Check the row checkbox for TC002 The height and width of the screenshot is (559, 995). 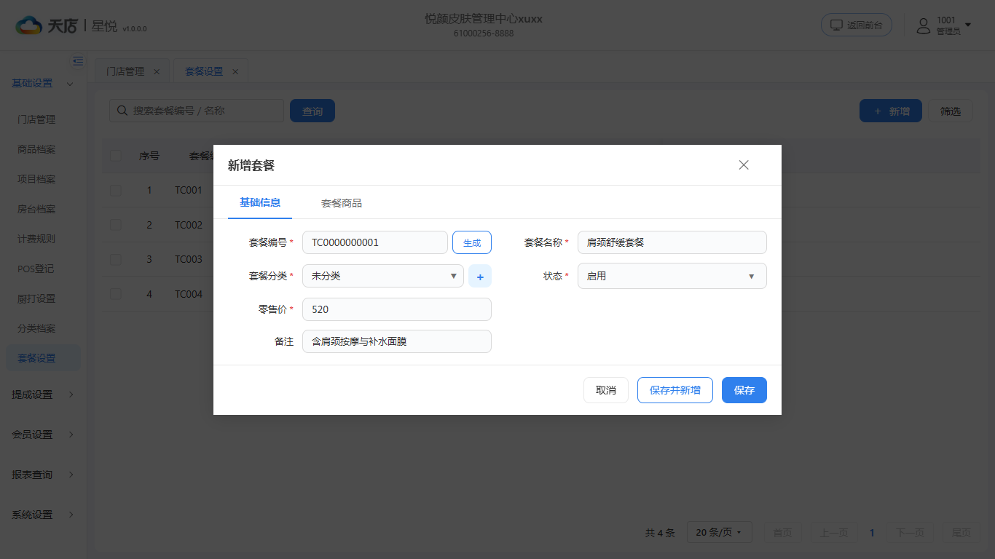point(116,225)
